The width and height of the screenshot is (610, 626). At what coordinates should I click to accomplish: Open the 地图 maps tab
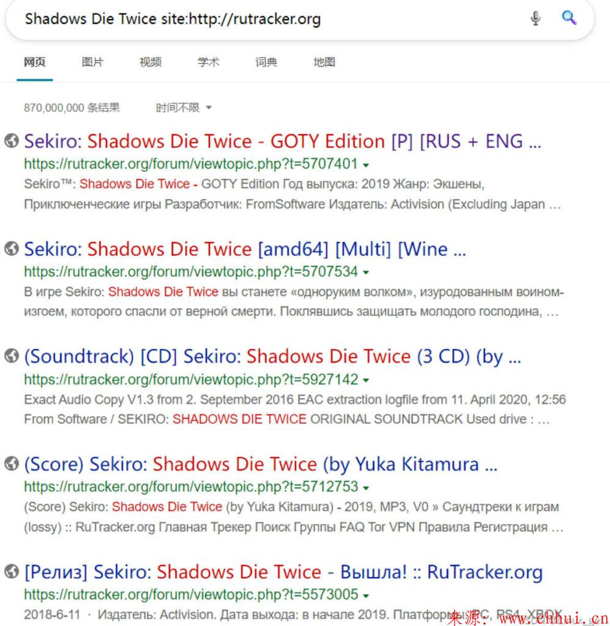324,62
